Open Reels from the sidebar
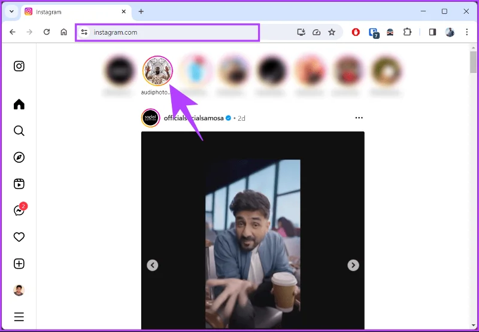Image resolution: width=479 pixels, height=332 pixels. [19, 184]
